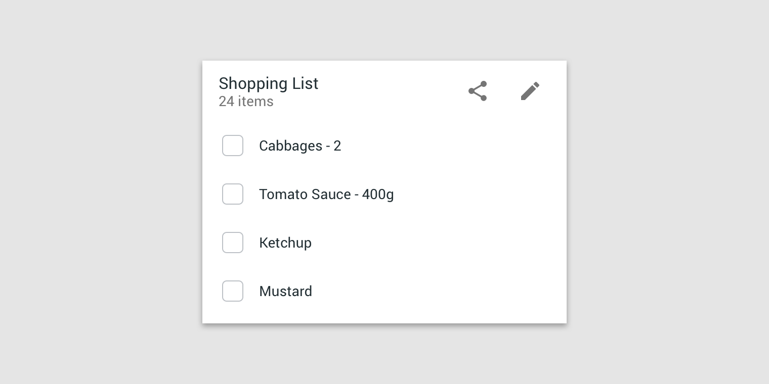Toggle the Mustard checkbox

pyautogui.click(x=233, y=291)
